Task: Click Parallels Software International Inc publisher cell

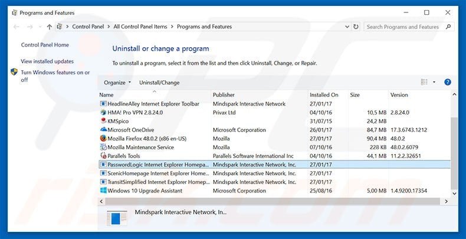Action: pos(253,156)
